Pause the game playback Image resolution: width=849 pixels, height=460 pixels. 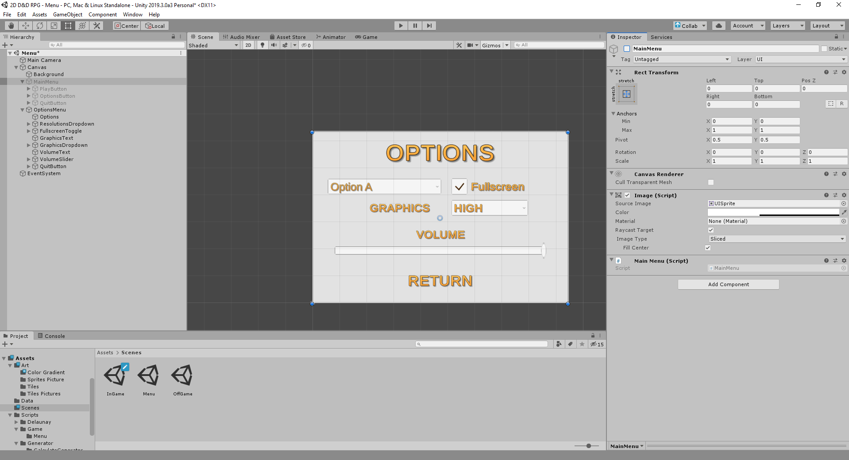pos(415,26)
